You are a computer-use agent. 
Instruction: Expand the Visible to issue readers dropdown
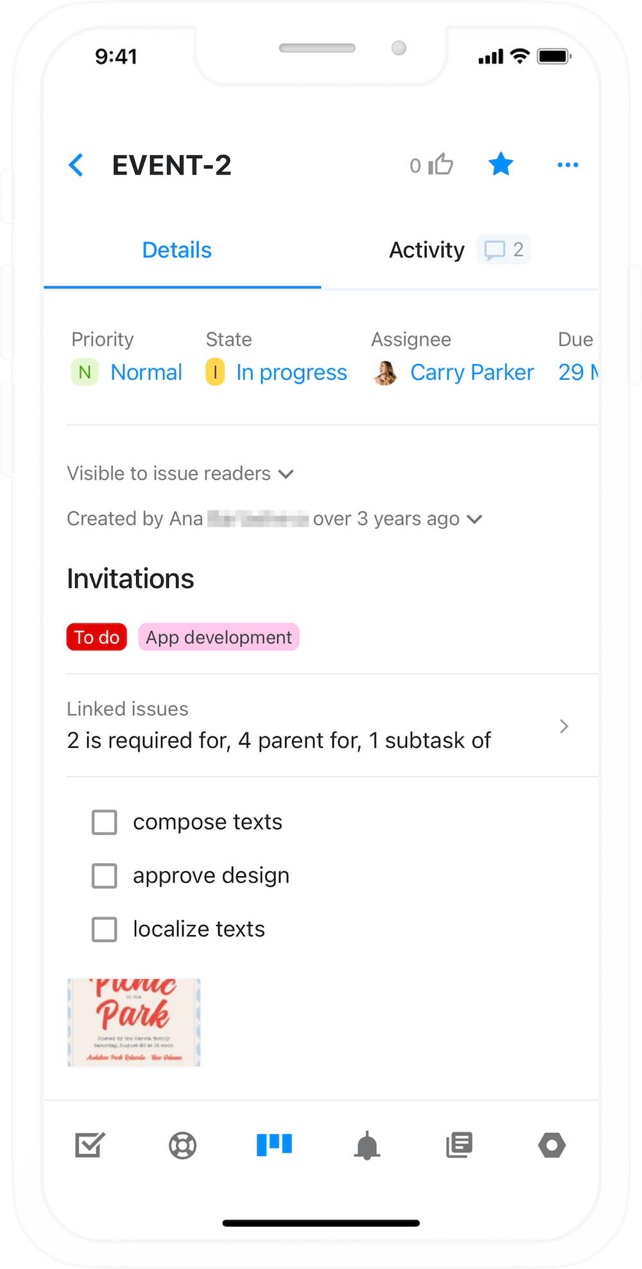click(x=286, y=474)
